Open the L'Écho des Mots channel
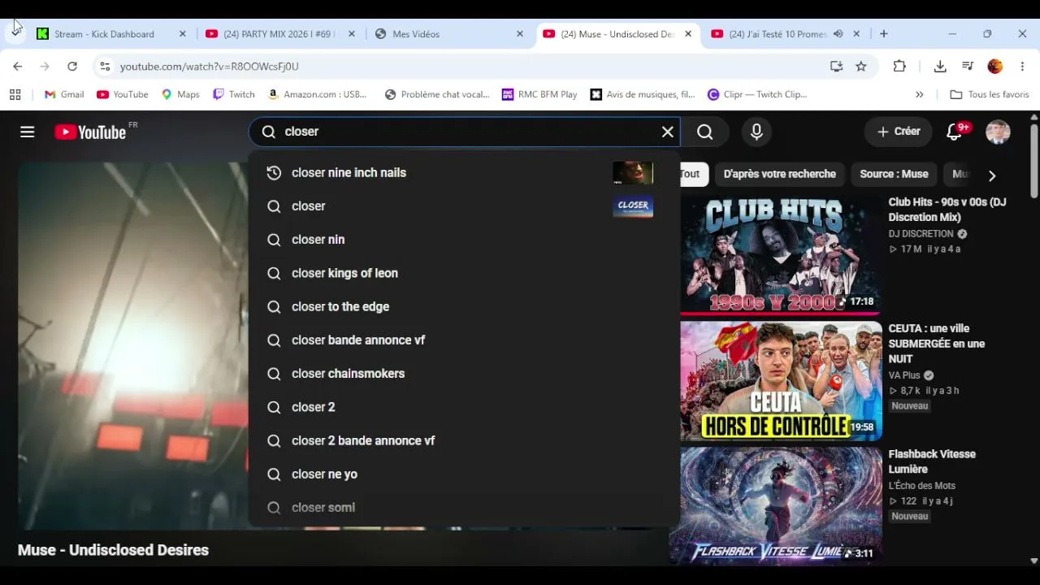 (x=921, y=486)
